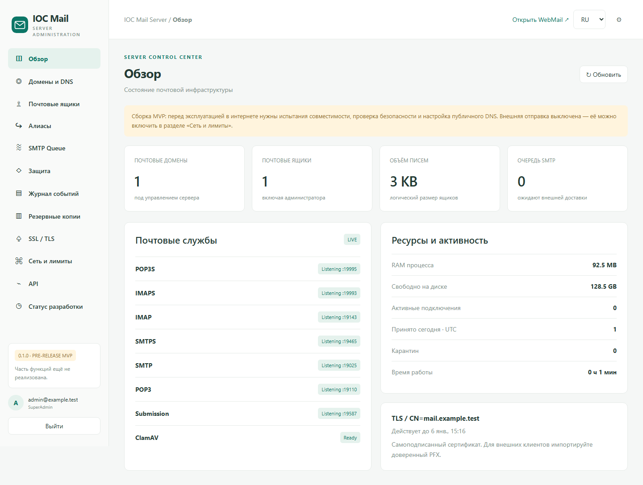This screenshot has height=485, width=643.
Task: Click the Резервные копии icon
Action: [19, 216]
